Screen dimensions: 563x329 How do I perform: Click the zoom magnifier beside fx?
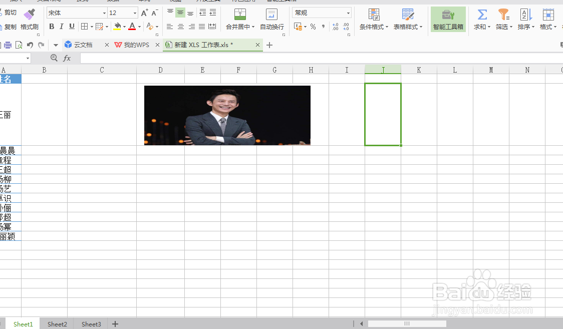point(54,58)
